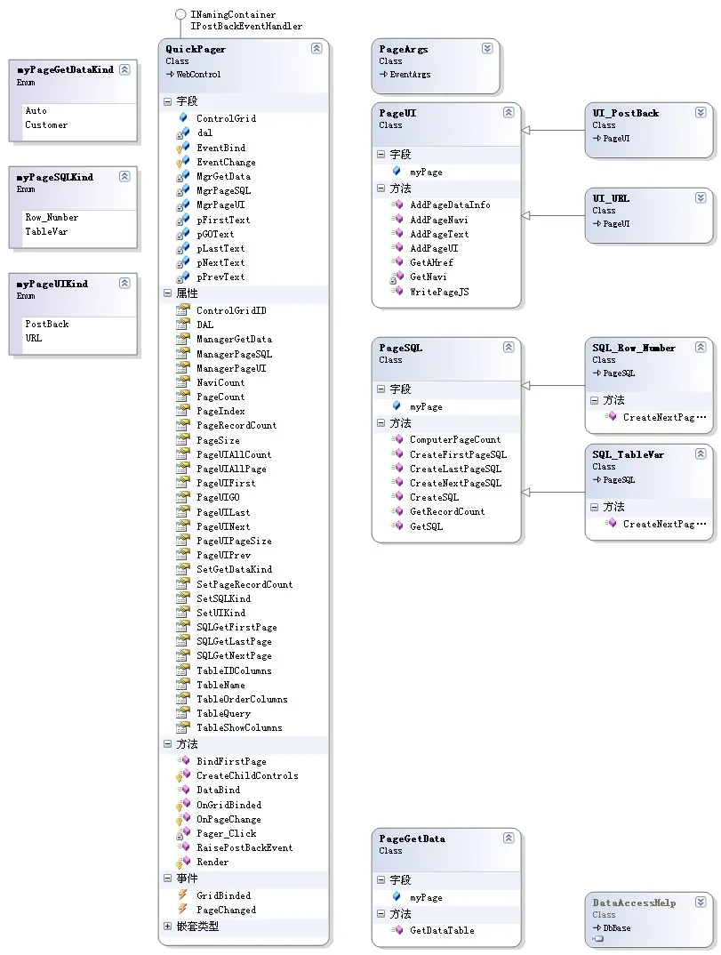
Task: Select the Auto enum member
Action: coord(36,110)
